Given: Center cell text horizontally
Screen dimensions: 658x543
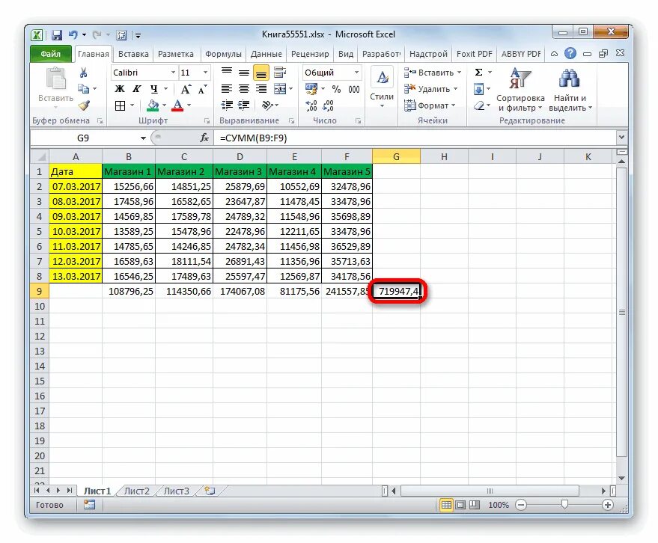Looking at the screenshot, I should tap(244, 89).
